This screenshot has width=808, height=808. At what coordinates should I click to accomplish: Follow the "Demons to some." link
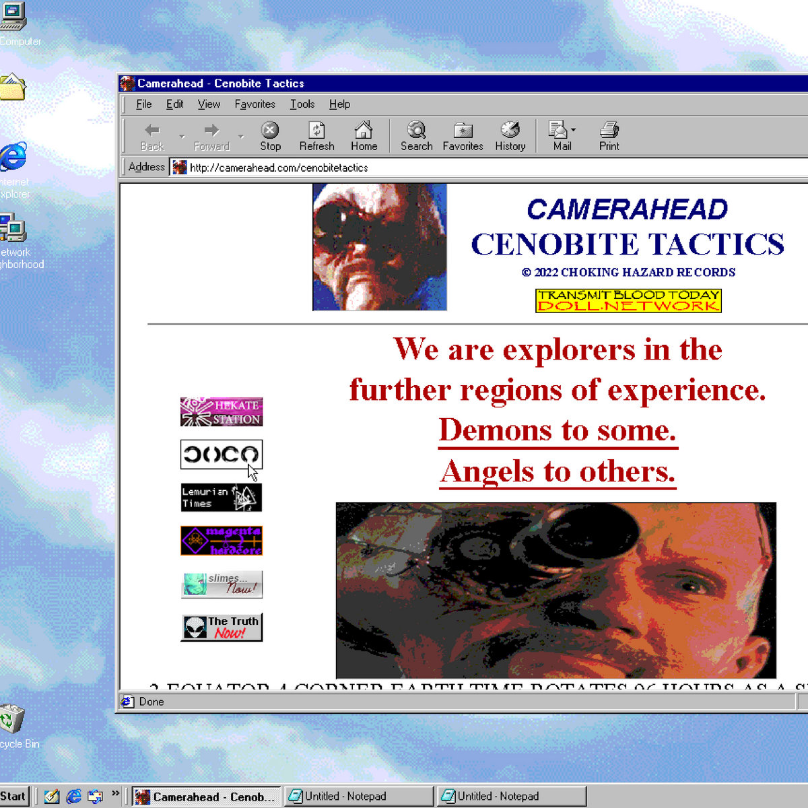coord(558,430)
